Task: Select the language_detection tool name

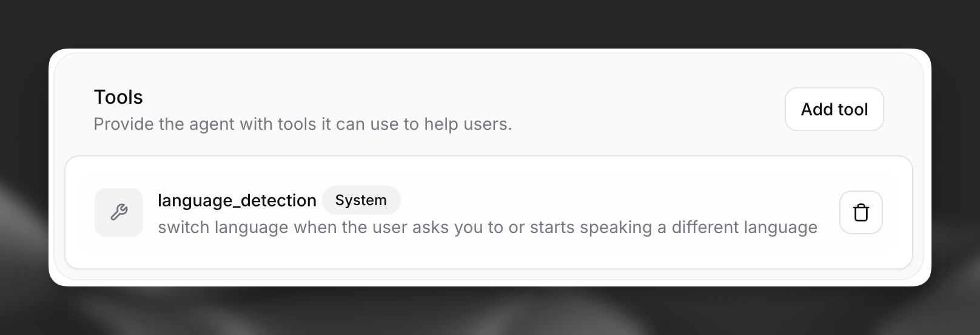Action: pos(237,200)
